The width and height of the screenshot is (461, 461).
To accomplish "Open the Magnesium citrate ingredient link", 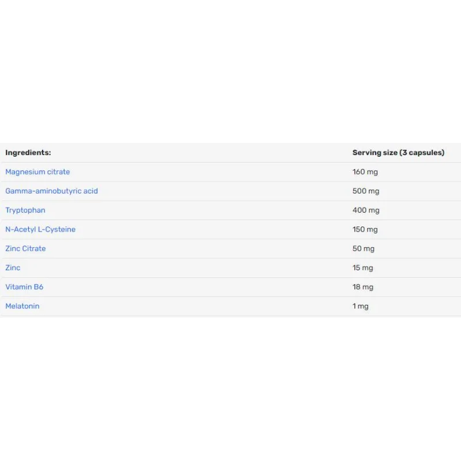I will tap(37, 172).
